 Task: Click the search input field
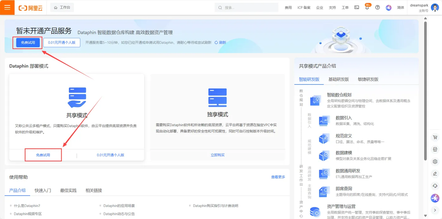coord(247,8)
